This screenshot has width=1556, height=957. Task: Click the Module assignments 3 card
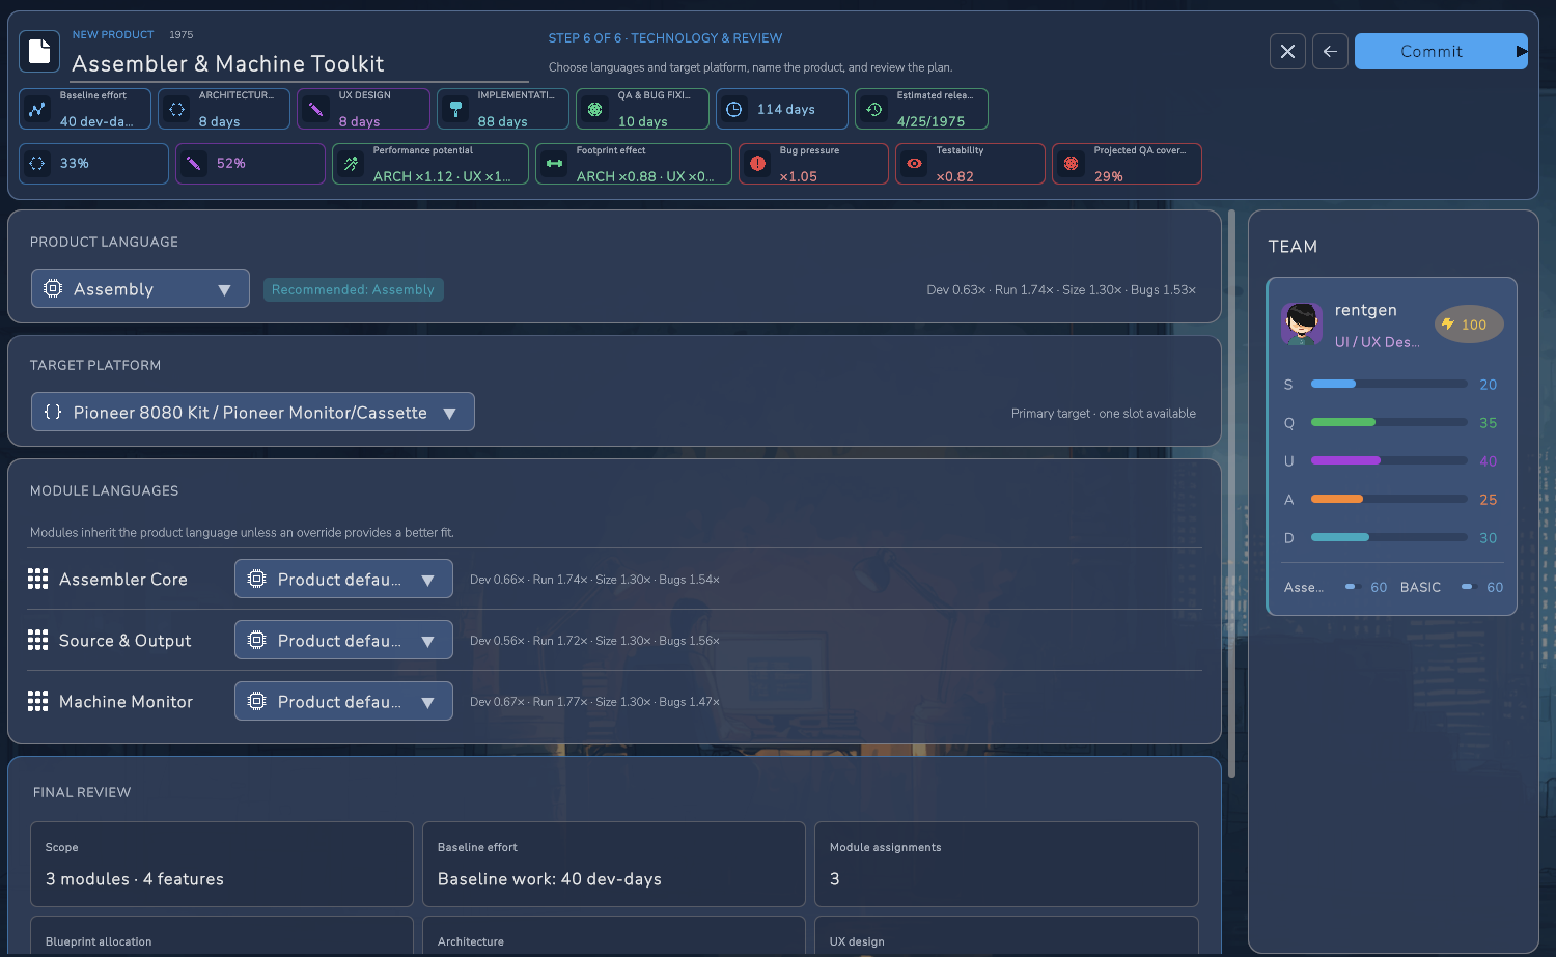[1007, 865]
